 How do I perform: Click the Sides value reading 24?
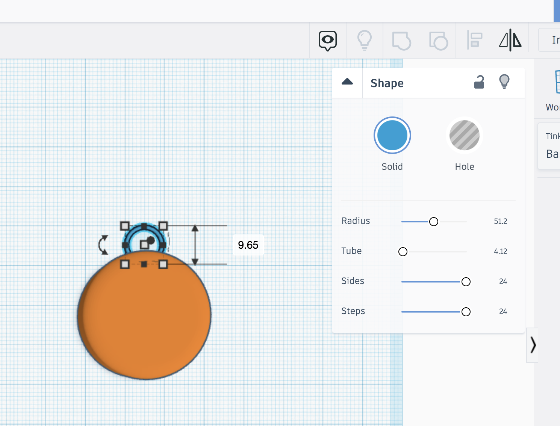(503, 281)
